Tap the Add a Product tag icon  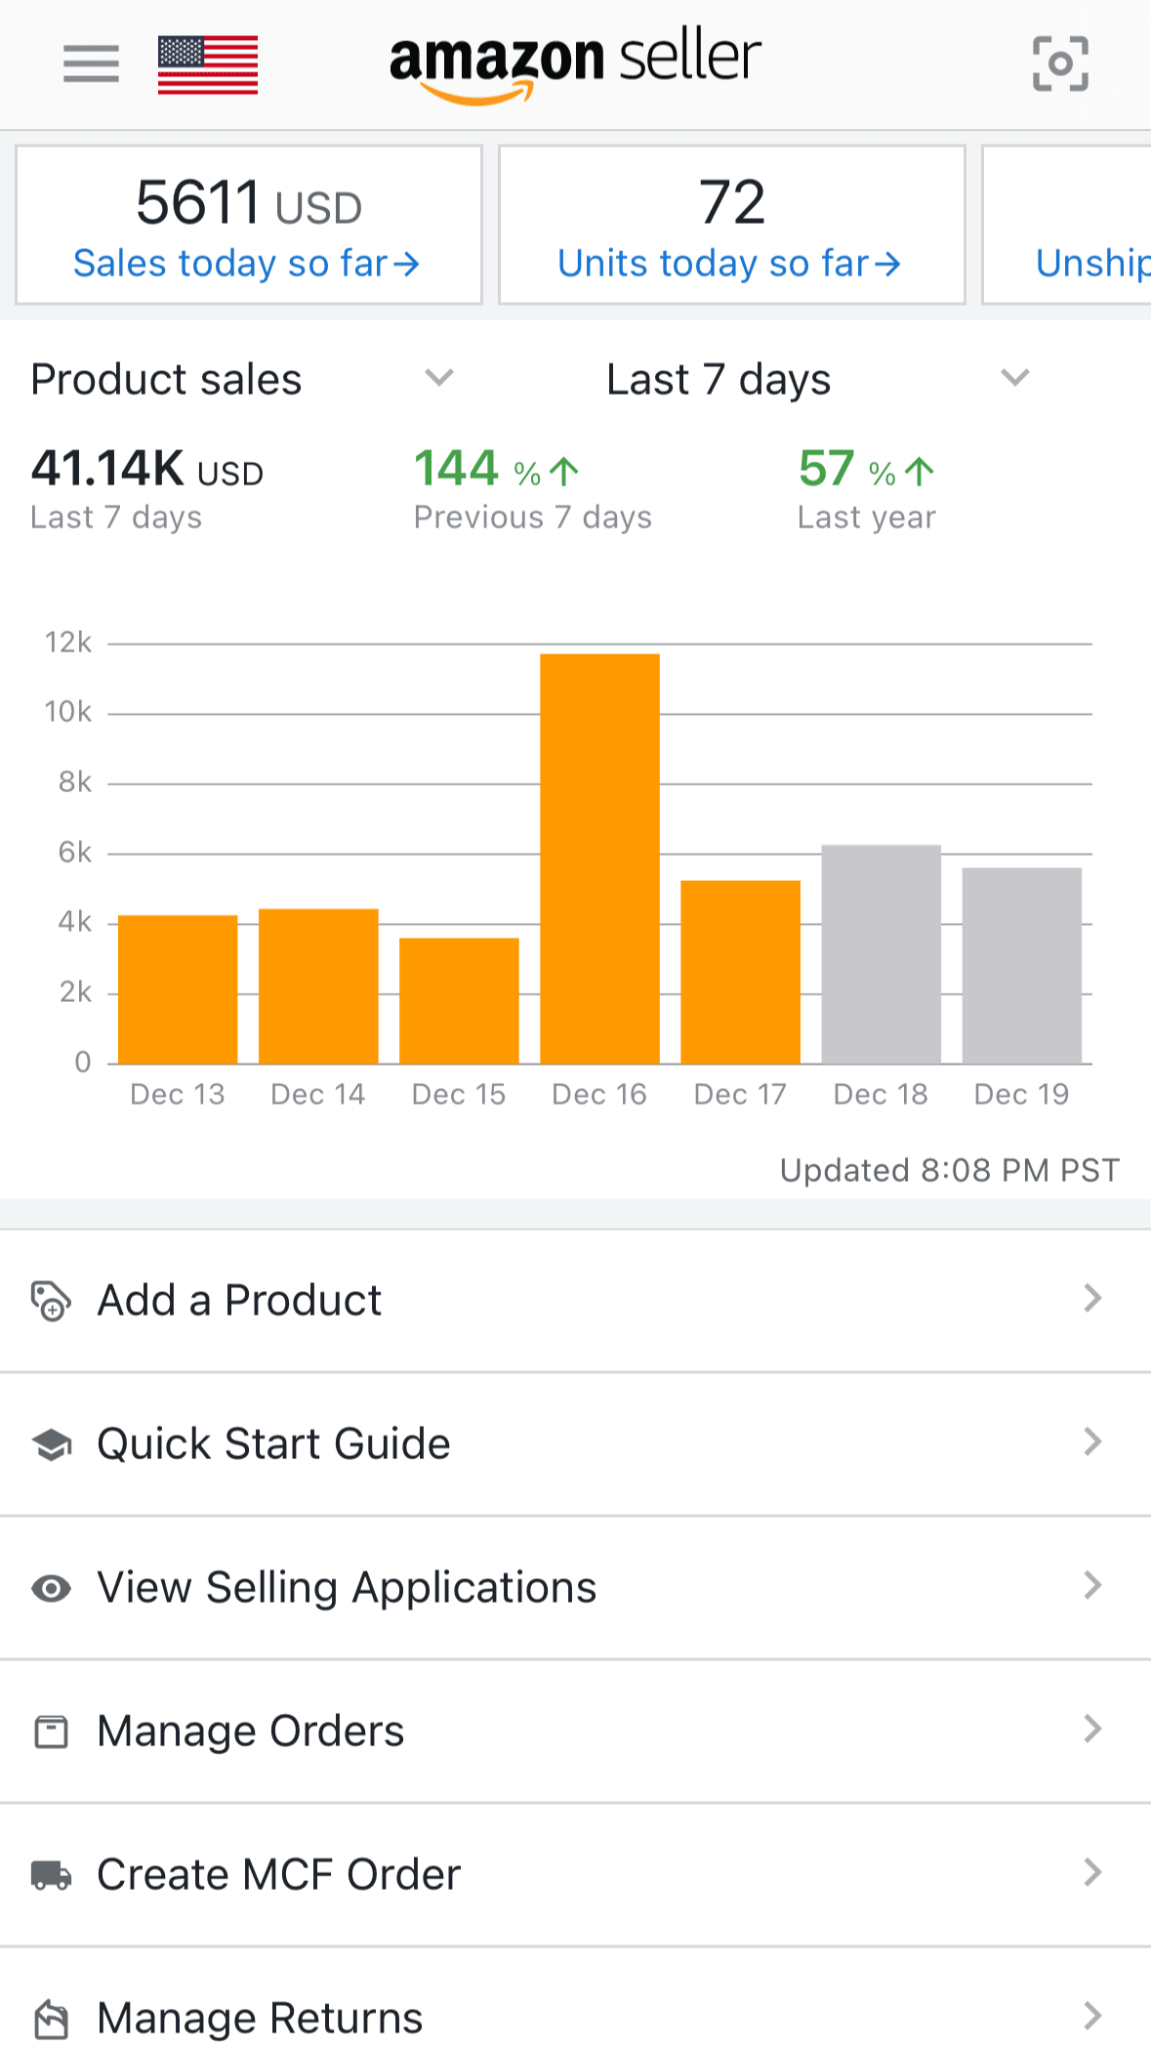click(51, 1301)
